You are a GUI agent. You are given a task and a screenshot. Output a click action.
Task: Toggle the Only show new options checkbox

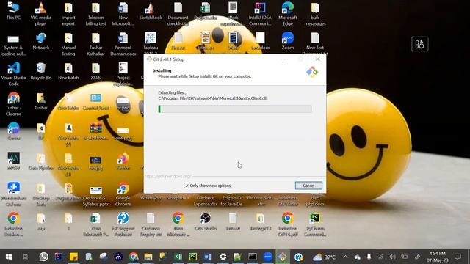click(x=187, y=186)
